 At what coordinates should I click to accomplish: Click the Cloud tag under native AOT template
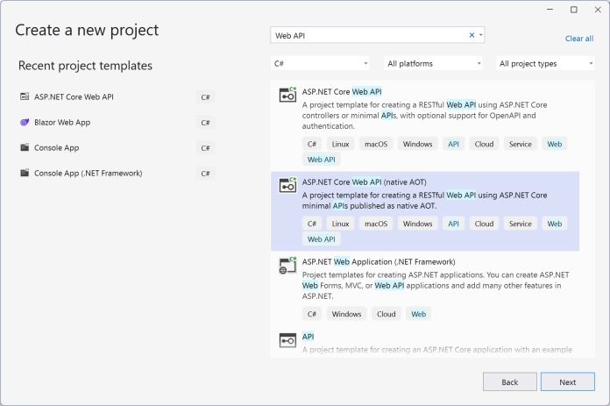tap(484, 224)
